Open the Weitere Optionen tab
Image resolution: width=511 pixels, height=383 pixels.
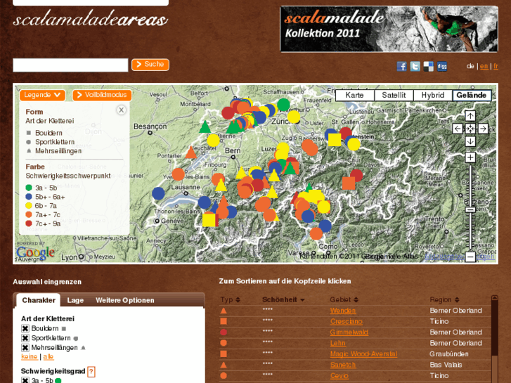125,300
